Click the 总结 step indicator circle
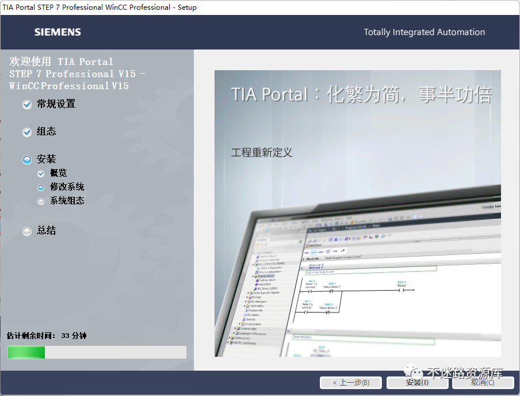Image resolution: width=520 pixels, height=396 pixels. coord(27,231)
